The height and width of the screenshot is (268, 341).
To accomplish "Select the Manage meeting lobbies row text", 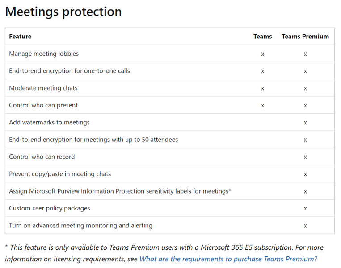I will pos(44,54).
